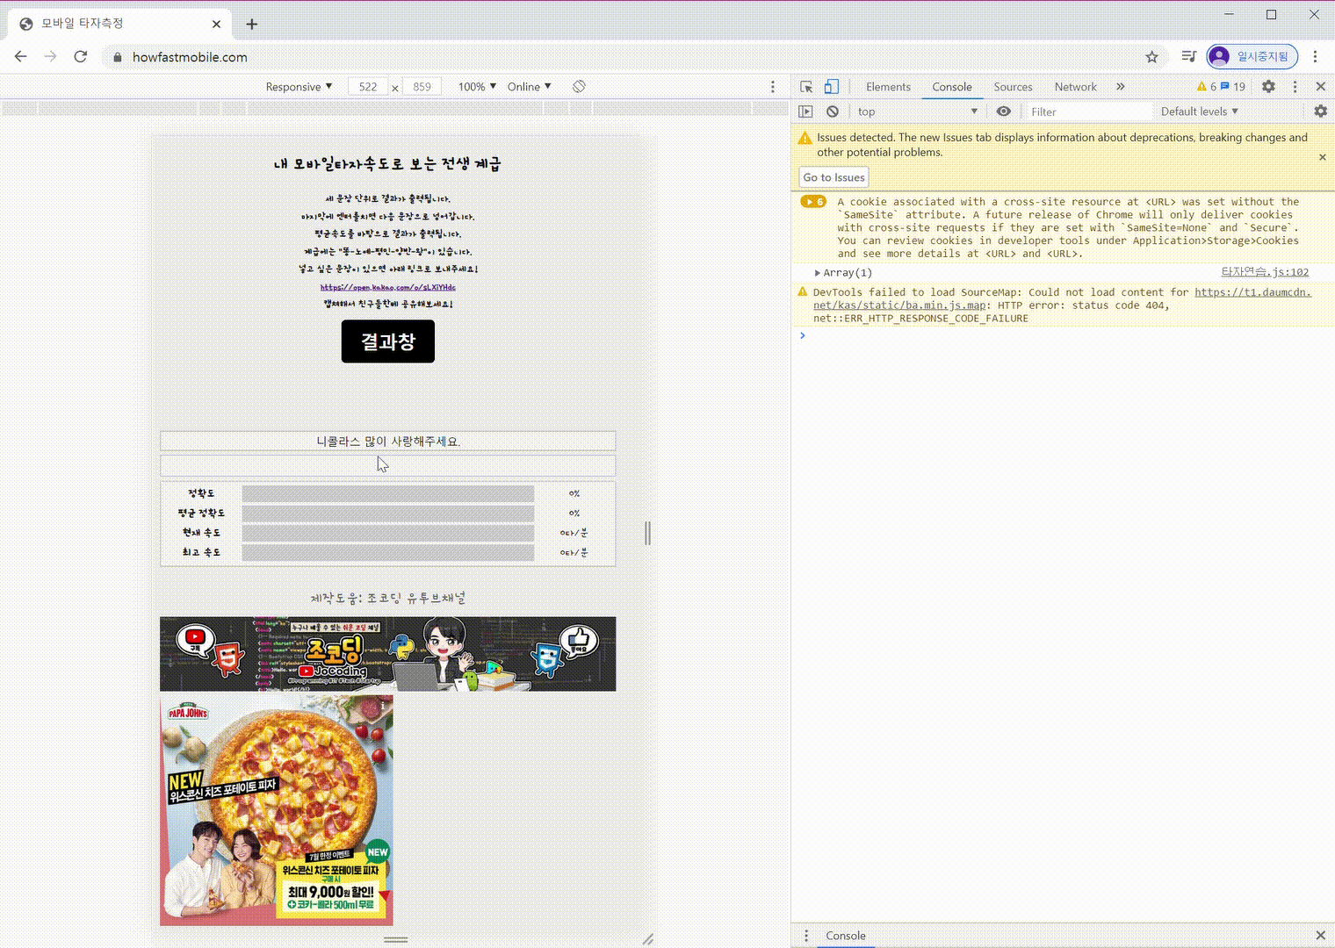The height and width of the screenshot is (948, 1335).
Task: Click the ad info icon on pizza ad
Action: point(383,705)
